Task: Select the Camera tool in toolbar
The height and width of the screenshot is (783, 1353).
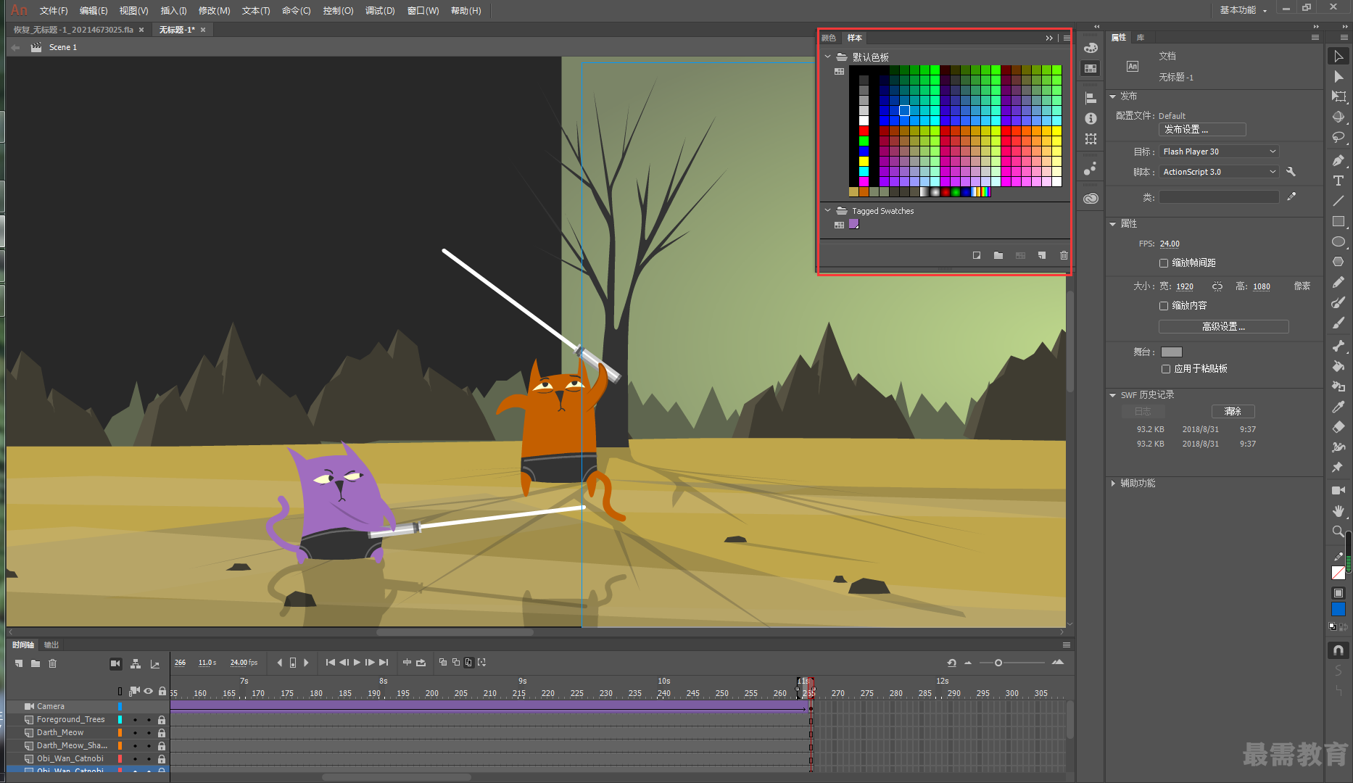Action: pyautogui.click(x=1338, y=491)
